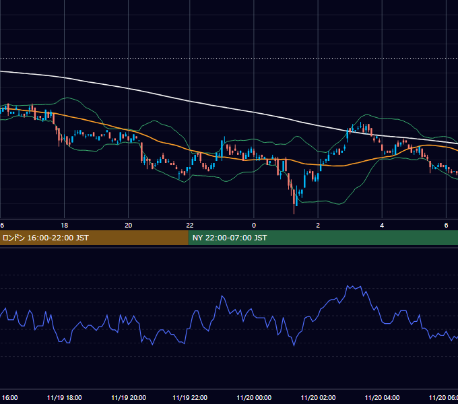The width and height of the screenshot is (458, 404).
Task: Click the upper time axis label 2
Action: point(318,226)
